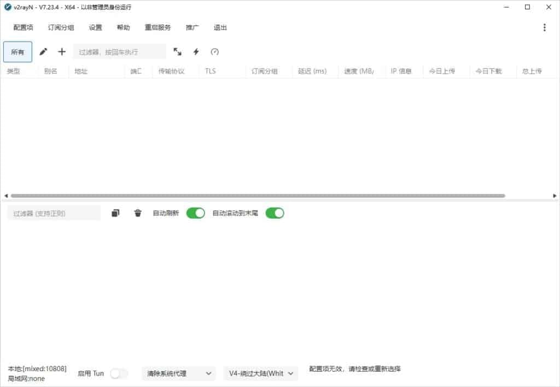Screen dimensions: 560x387
Task: Click the horizontal scrollbar thumb of server list
Action: pos(258,195)
